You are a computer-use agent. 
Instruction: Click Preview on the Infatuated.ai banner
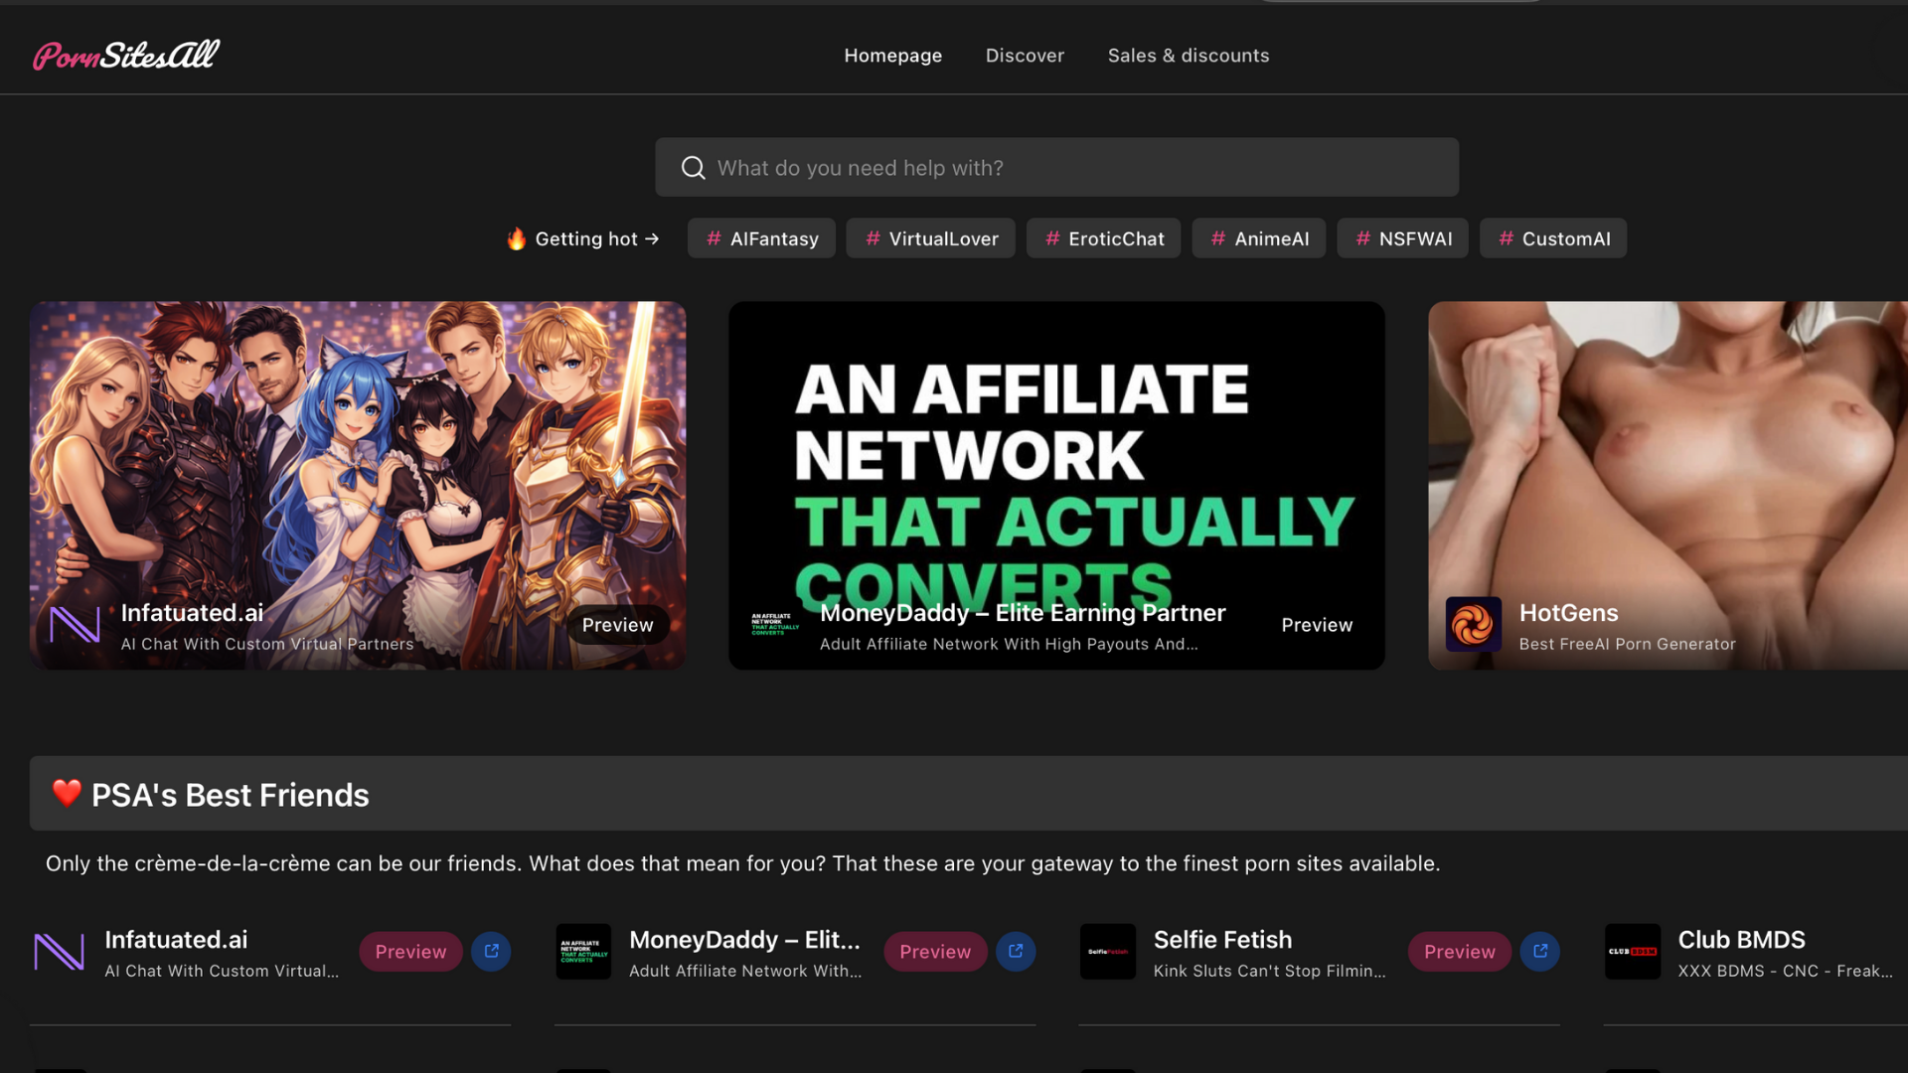617,625
